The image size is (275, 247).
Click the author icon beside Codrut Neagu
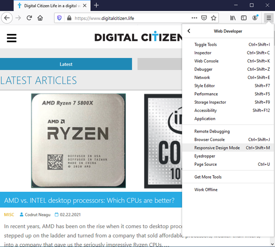(x=21, y=215)
